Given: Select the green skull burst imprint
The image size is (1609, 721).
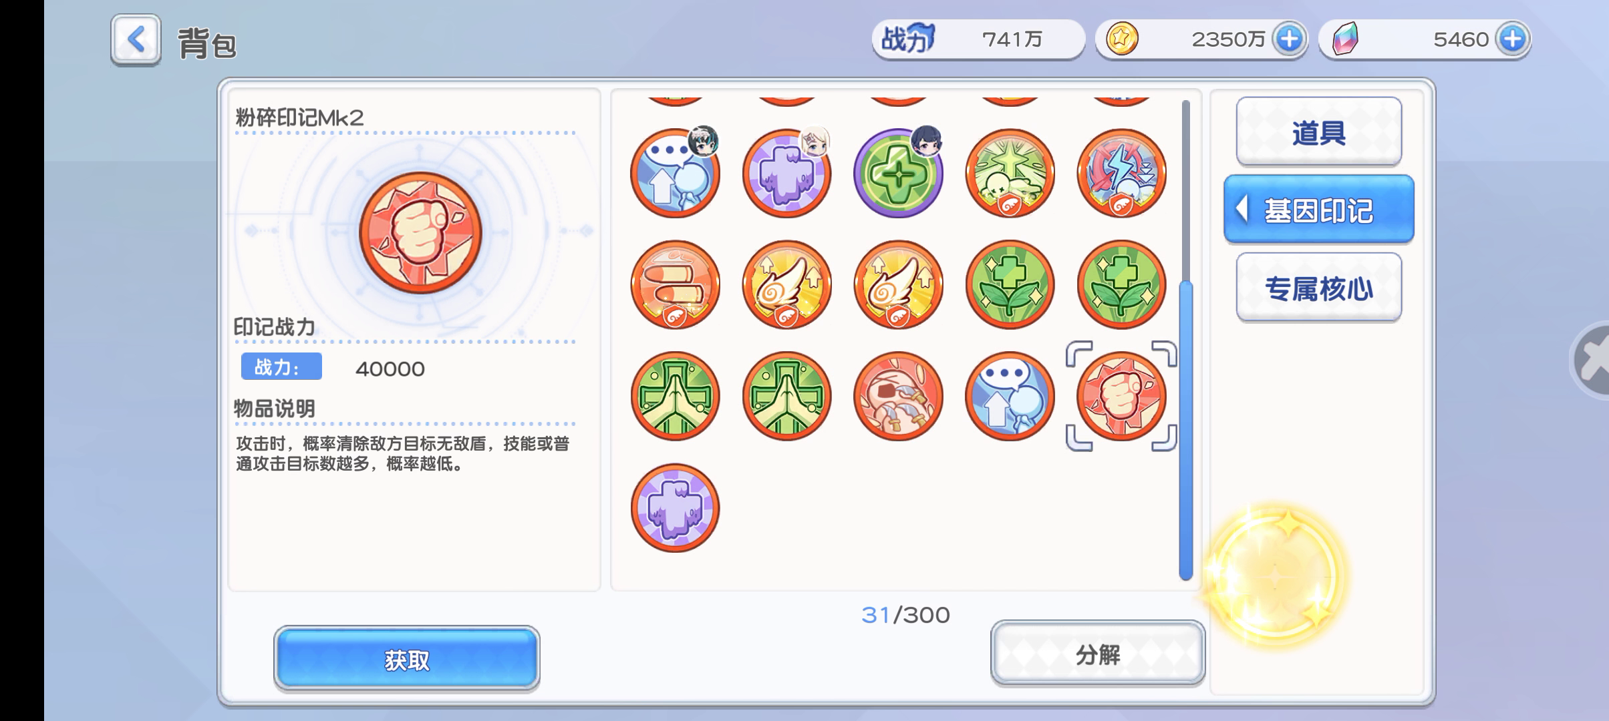Looking at the screenshot, I should pos(1010,173).
